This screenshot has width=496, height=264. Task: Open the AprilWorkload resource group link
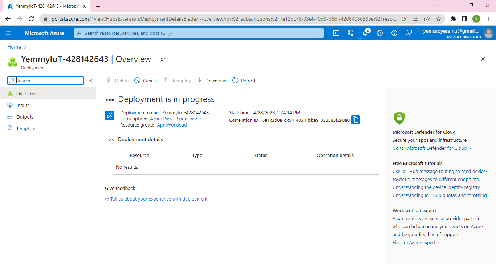[172, 125]
